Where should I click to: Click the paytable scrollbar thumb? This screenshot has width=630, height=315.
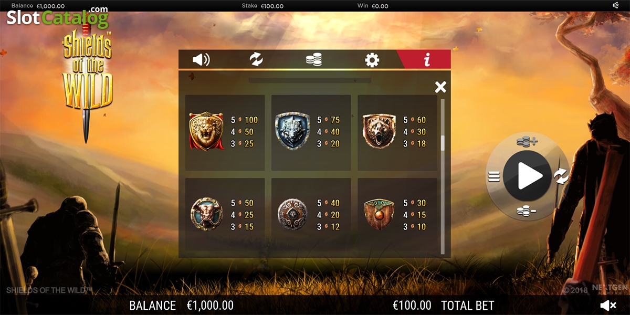point(443,143)
